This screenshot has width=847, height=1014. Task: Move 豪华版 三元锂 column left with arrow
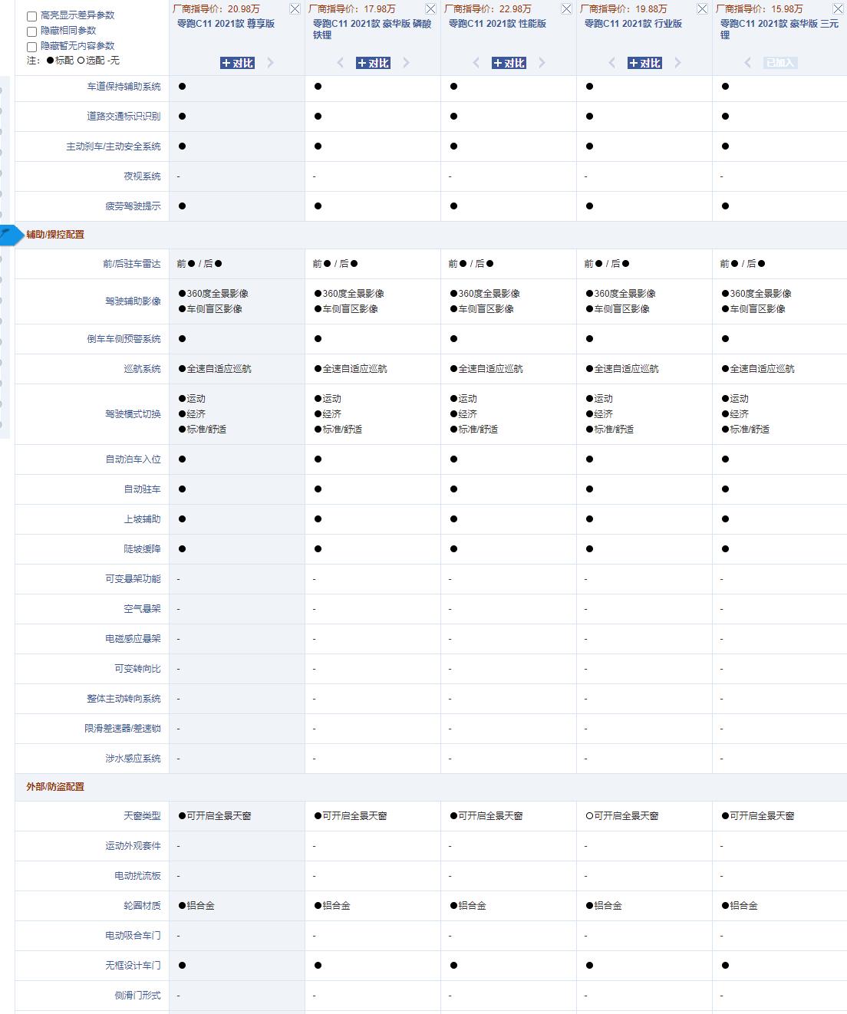tap(747, 63)
